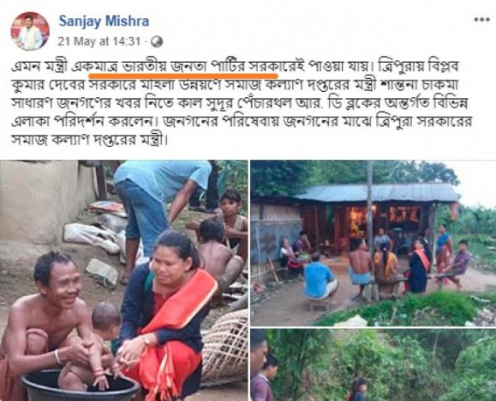Open Sanjay Mishra's profile picture
This screenshot has width=496, height=401.
pyautogui.click(x=30, y=32)
